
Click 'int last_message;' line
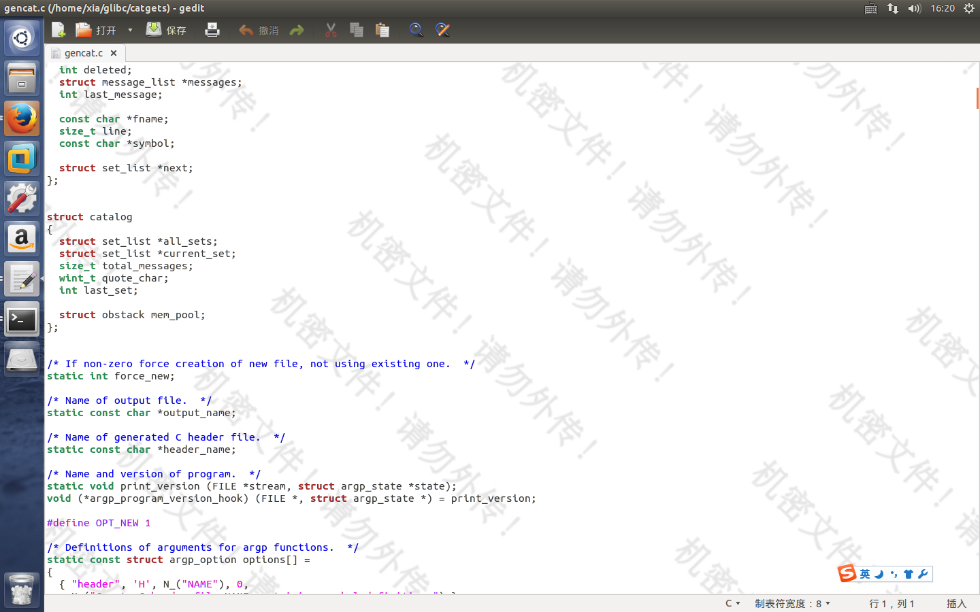110,95
